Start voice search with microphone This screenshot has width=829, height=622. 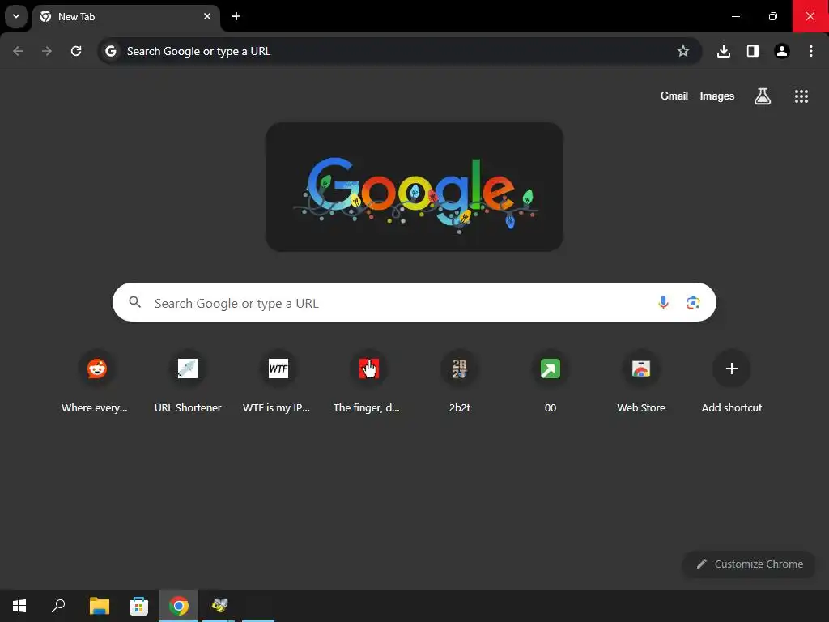point(663,303)
